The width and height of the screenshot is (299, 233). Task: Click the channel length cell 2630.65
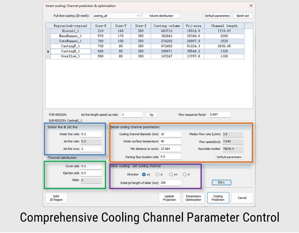click(224, 46)
